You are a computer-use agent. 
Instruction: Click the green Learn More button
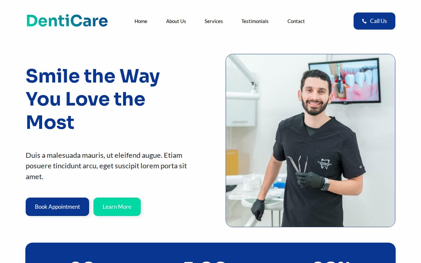(x=117, y=207)
